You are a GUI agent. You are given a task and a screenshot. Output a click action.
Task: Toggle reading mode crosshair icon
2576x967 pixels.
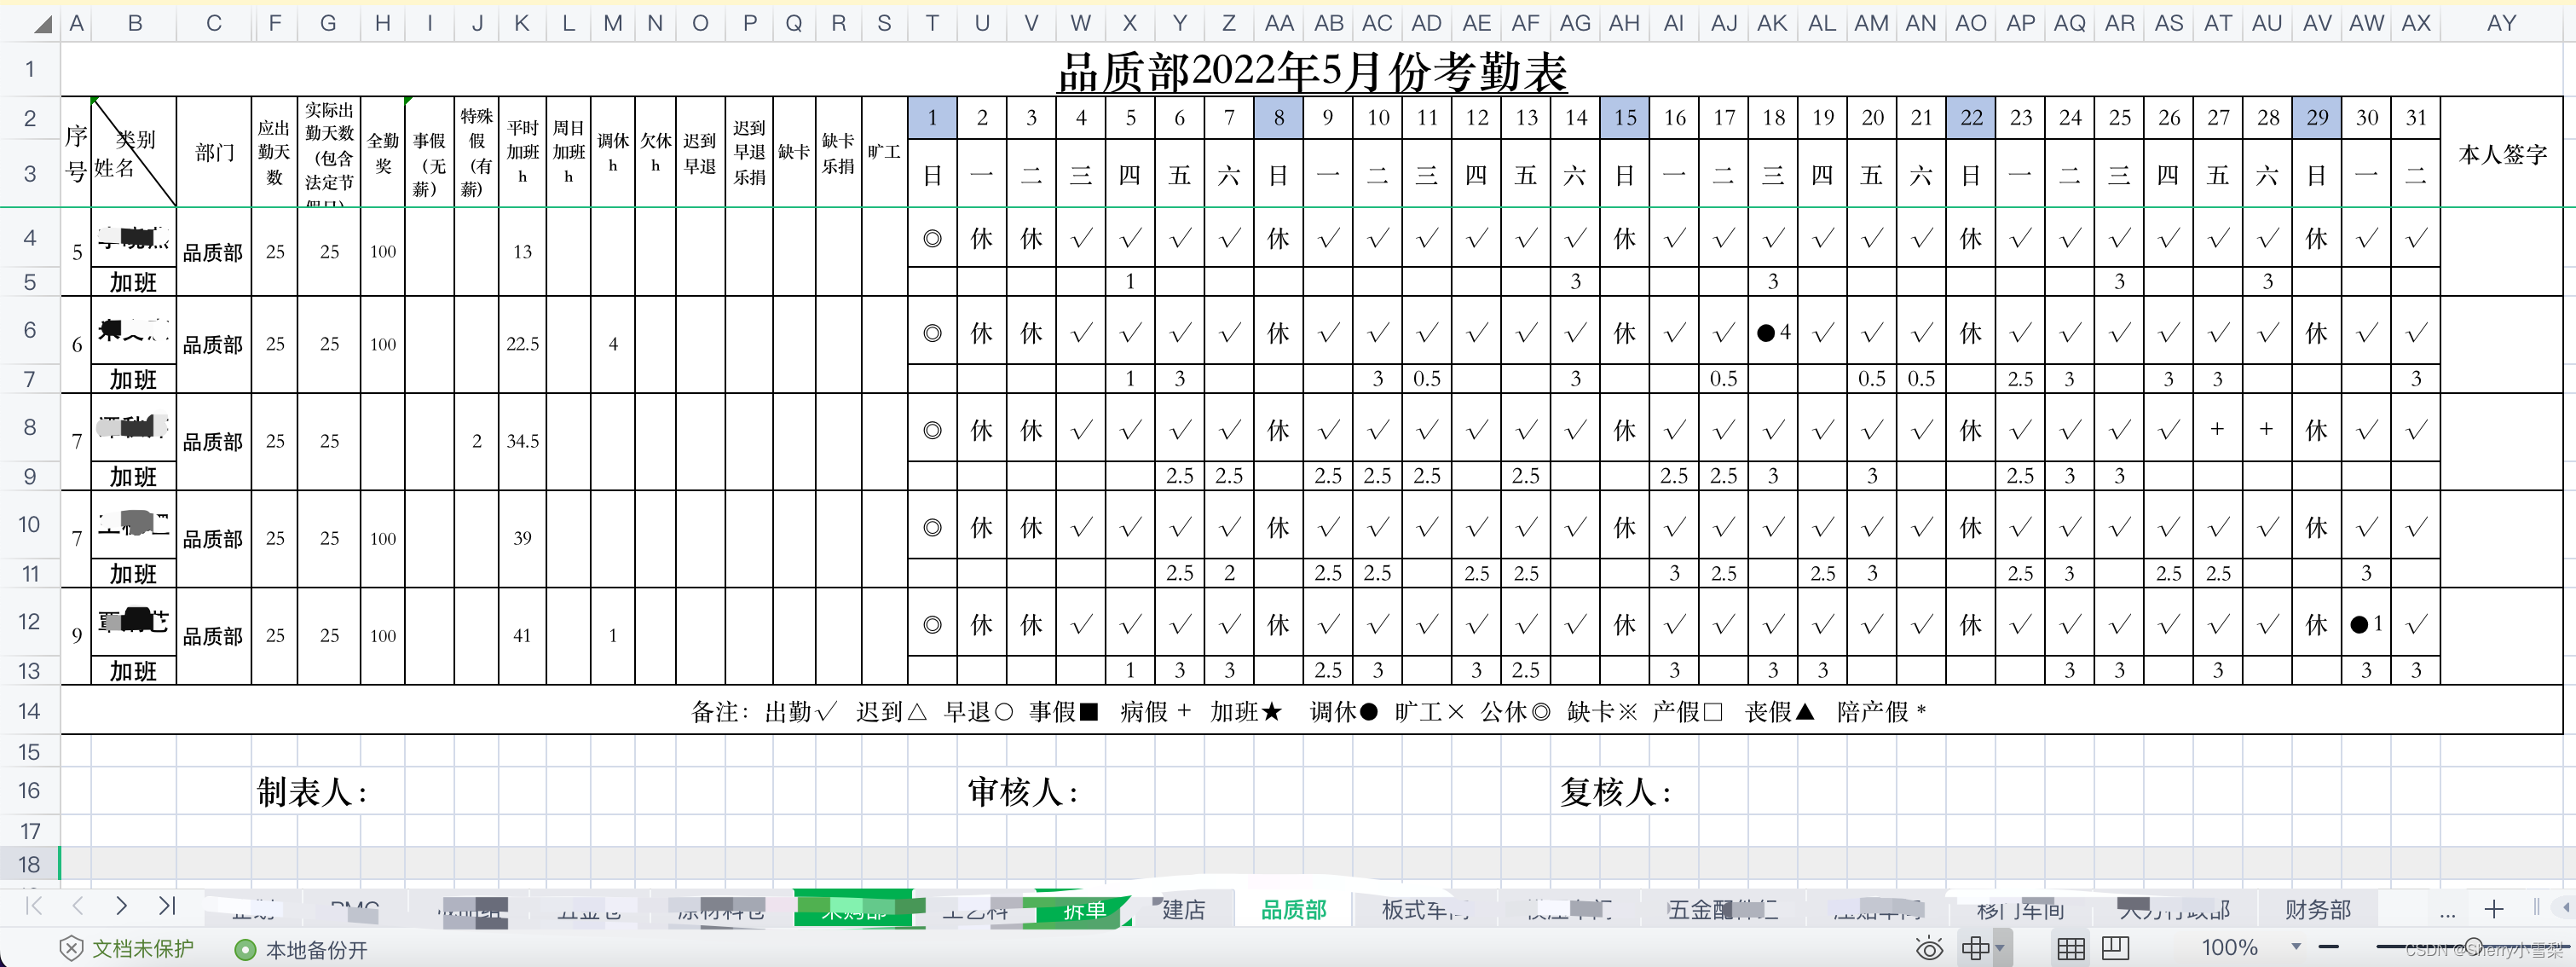pyautogui.click(x=1975, y=949)
